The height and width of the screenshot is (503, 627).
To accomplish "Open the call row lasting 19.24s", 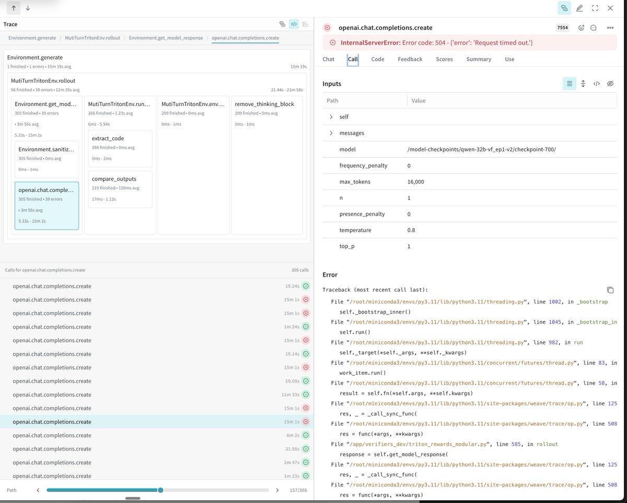I will click(157, 286).
